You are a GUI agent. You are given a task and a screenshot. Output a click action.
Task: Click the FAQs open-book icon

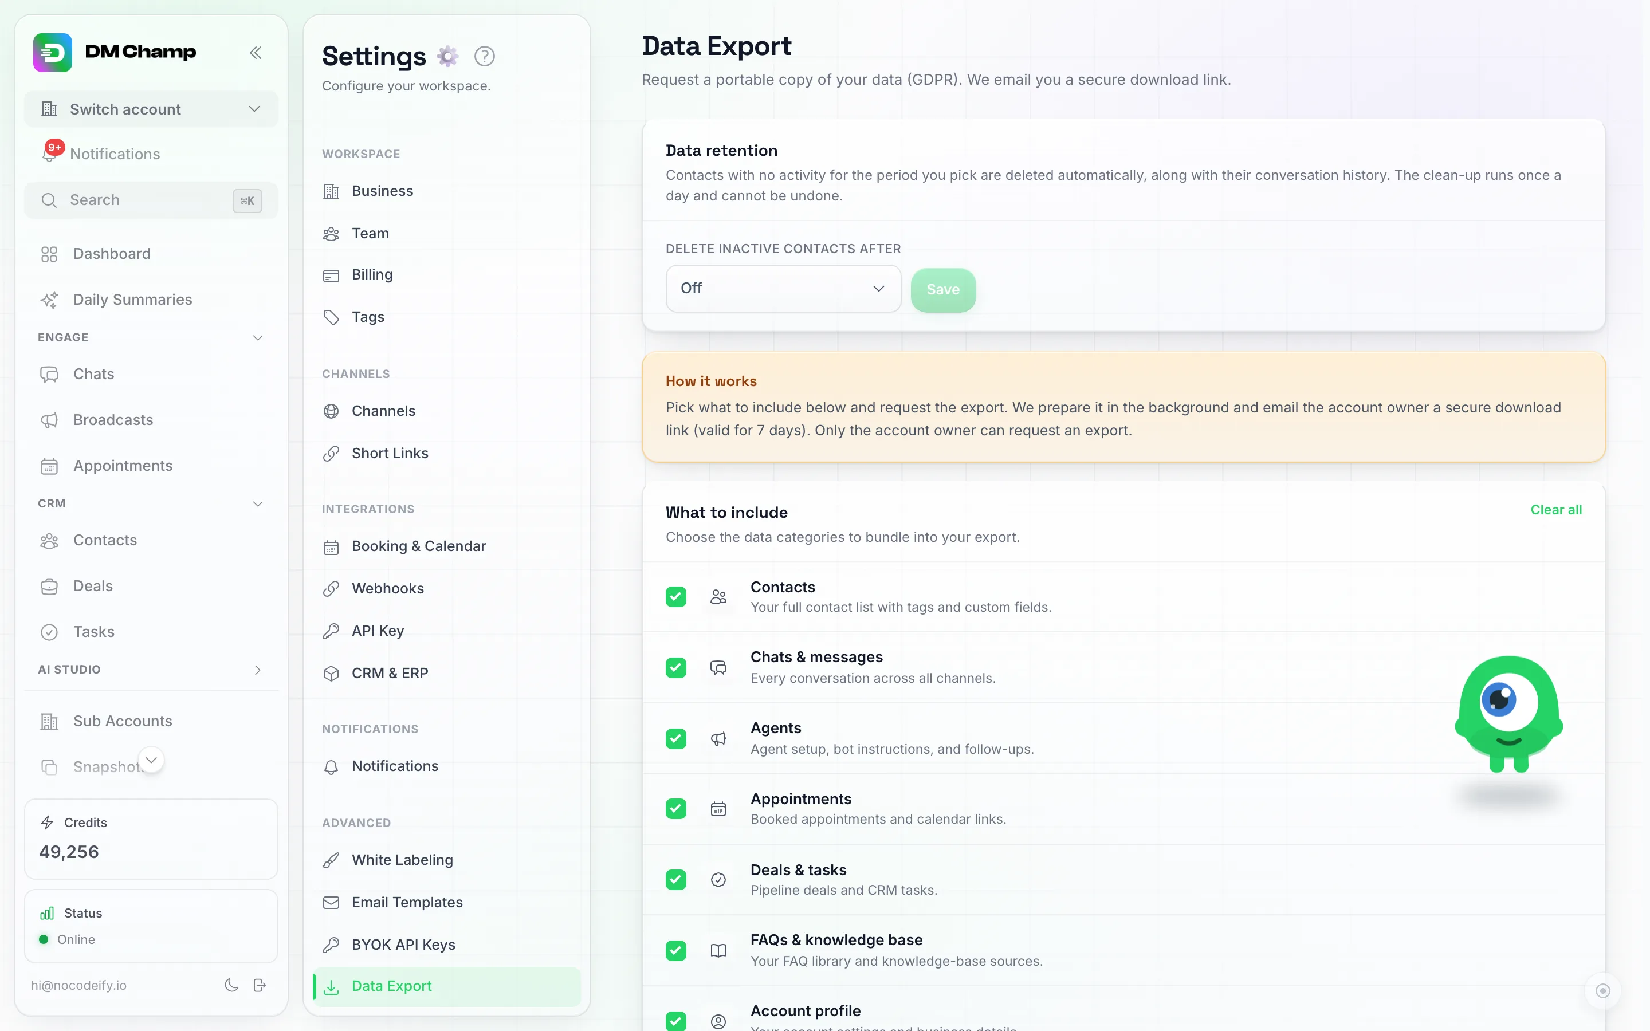click(x=718, y=951)
